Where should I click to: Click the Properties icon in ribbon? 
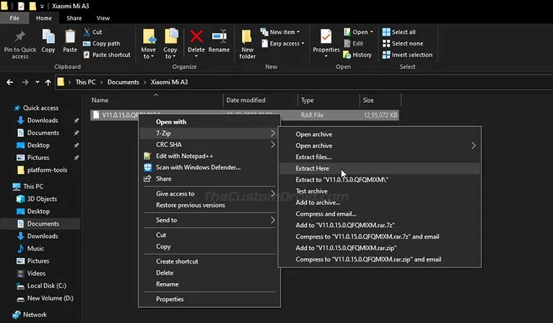tap(326, 37)
